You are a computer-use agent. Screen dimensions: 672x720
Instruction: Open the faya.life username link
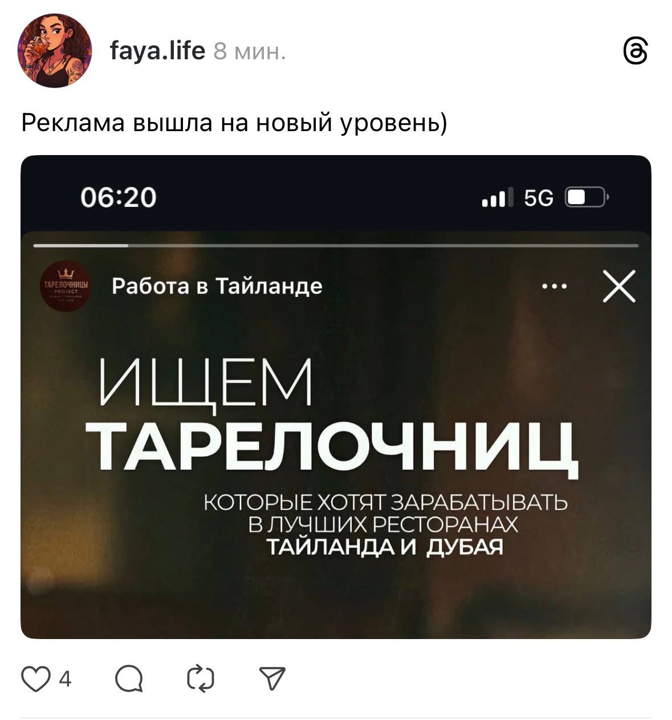coord(157,51)
